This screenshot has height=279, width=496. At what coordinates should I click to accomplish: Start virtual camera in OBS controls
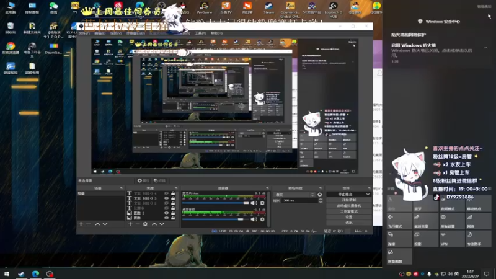click(x=349, y=206)
